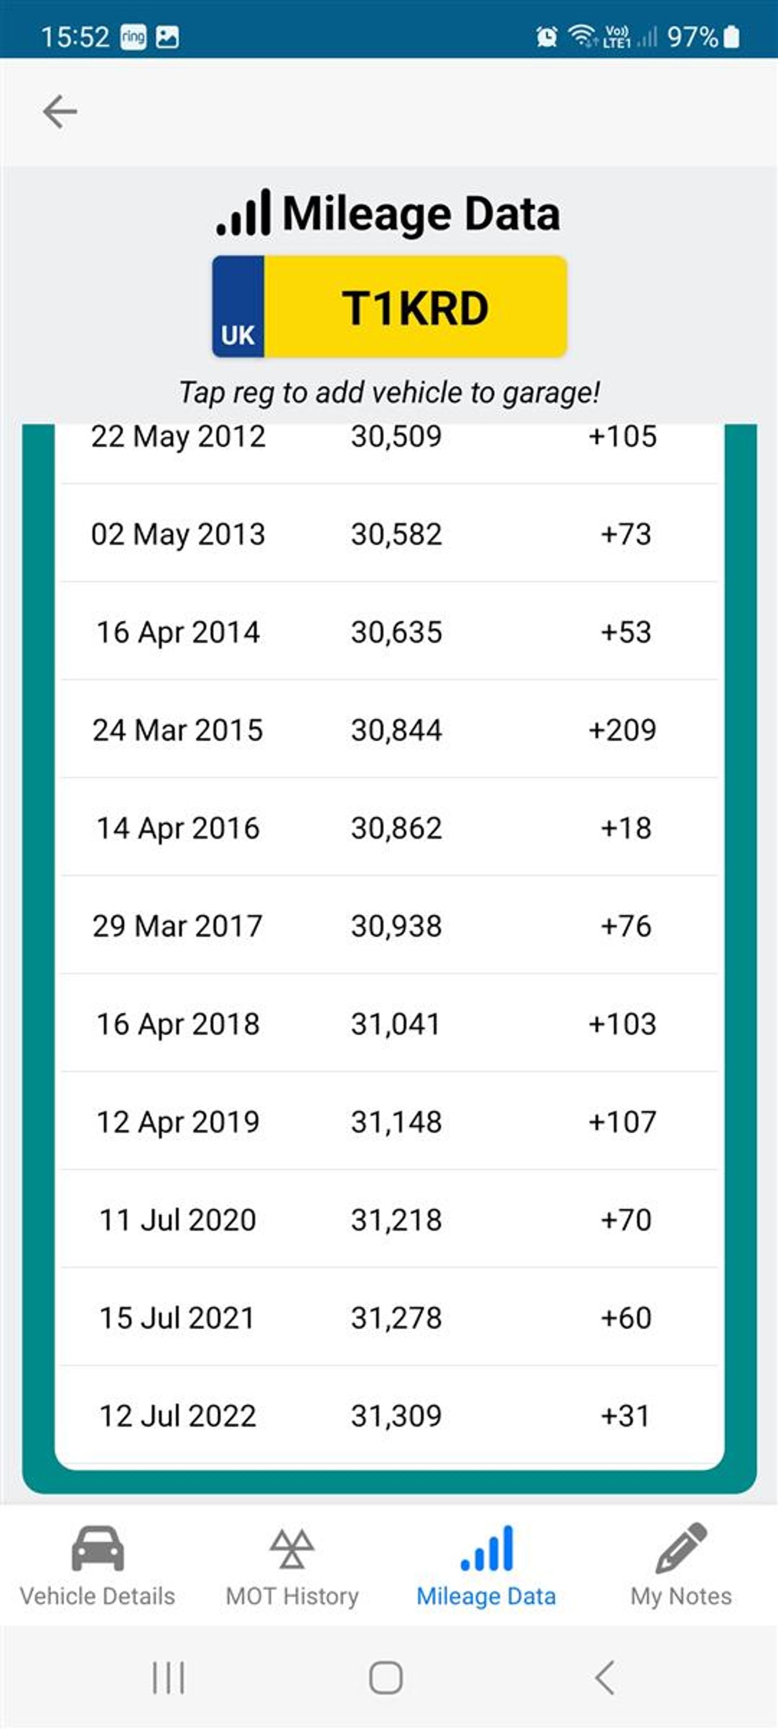
Task: Tap the Ring notification icon
Action: tap(133, 36)
